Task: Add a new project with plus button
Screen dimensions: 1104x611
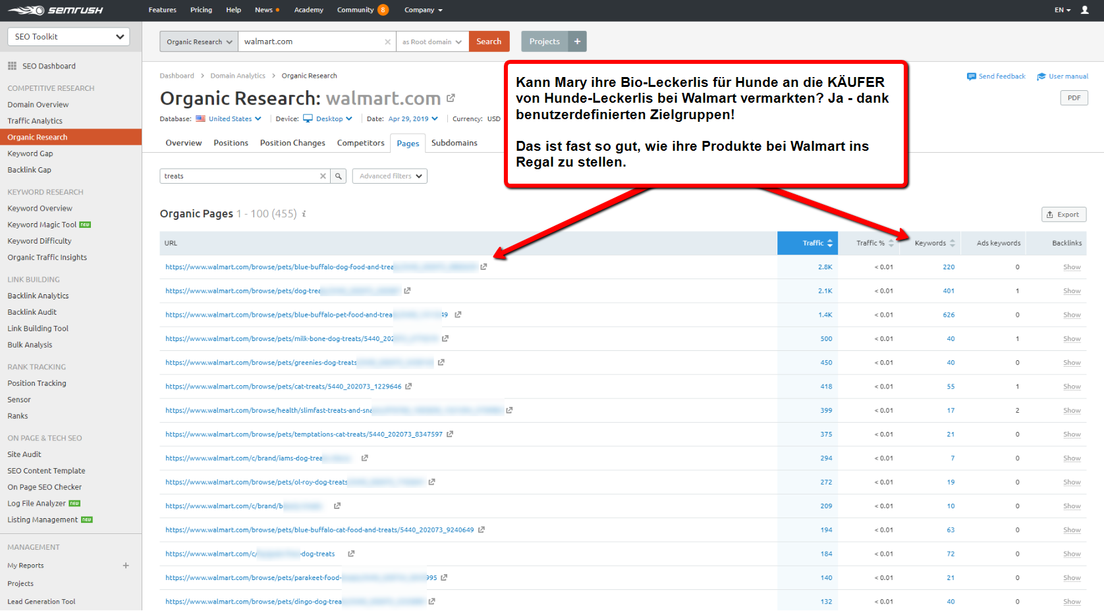Action: point(577,41)
